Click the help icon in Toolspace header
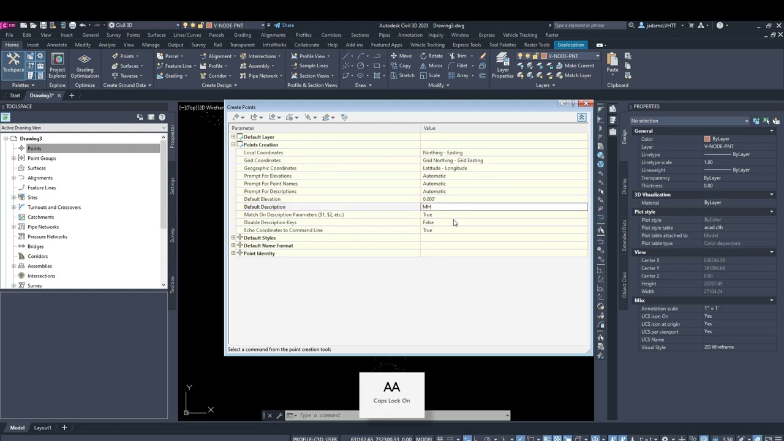784x441 pixels. coord(162,117)
